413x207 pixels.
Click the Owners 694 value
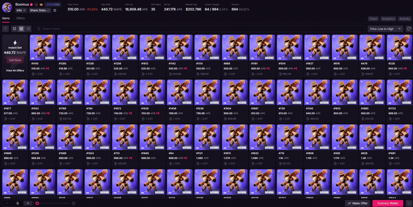click(x=235, y=9)
